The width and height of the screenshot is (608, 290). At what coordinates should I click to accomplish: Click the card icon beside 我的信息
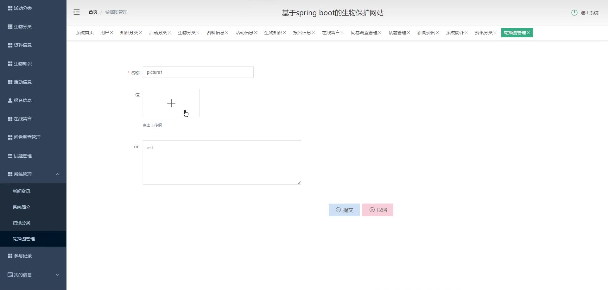pyautogui.click(x=10, y=275)
